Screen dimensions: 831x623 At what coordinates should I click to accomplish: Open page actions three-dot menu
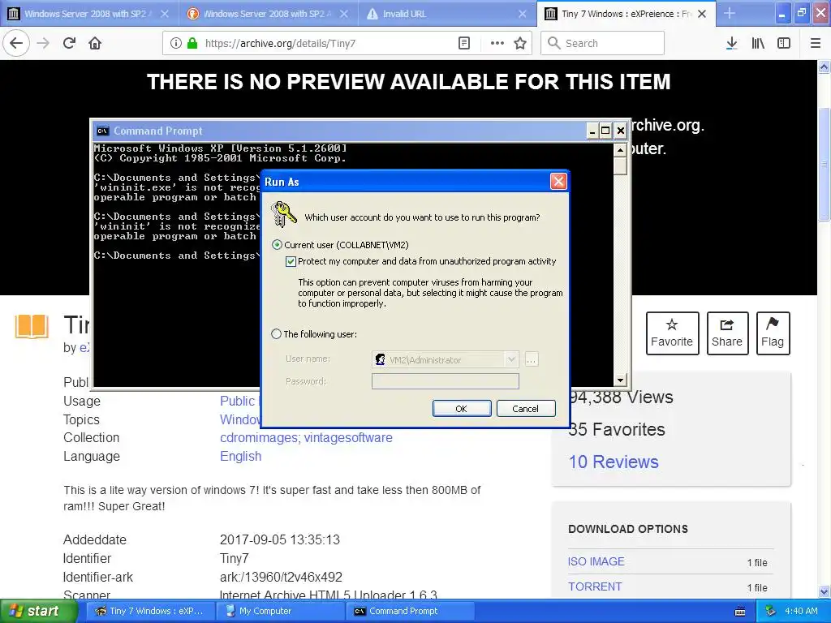497,43
